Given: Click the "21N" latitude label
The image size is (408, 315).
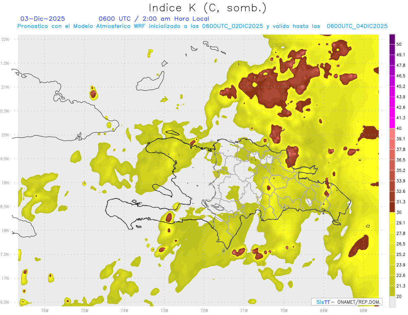Looking at the screenshot, I should point(5,87).
